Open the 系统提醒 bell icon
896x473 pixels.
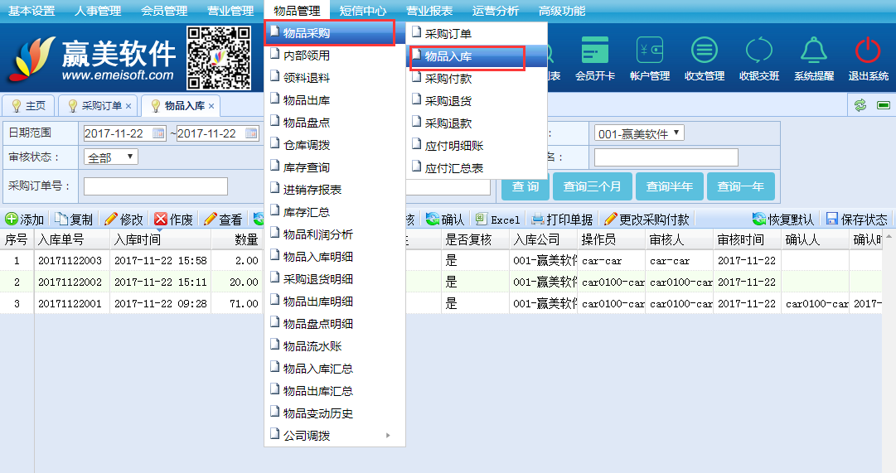[813, 51]
